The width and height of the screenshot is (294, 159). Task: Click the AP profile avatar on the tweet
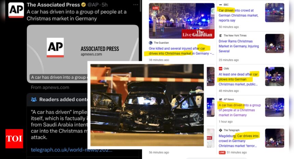click(16, 10)
